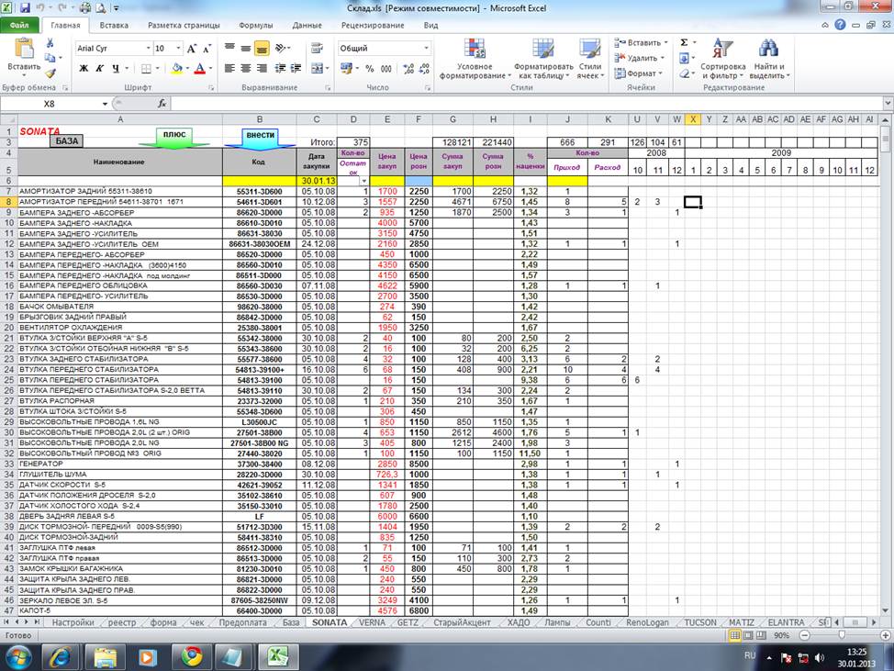Image resolution: width=894 pixels, height=671 pixels.
Task: Open Find and Select (Найти и выделить)
Action: tap(768, 59)
